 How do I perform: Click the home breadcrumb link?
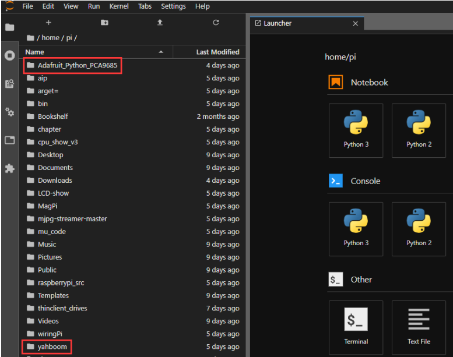(x=50, y=38)
